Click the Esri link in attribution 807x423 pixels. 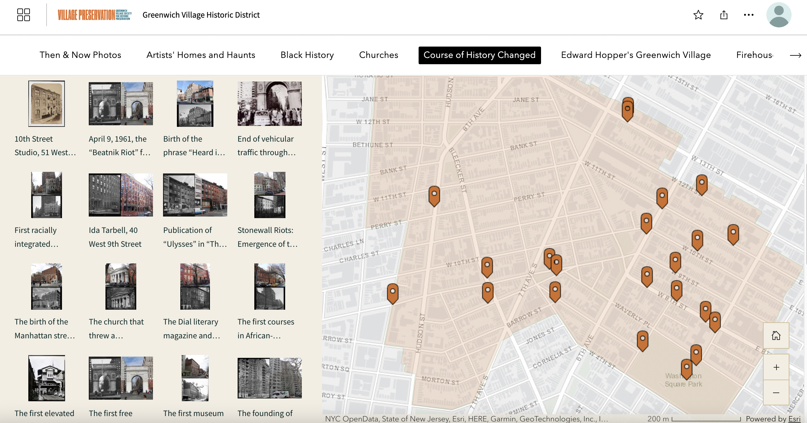click(x=794, y=419)
